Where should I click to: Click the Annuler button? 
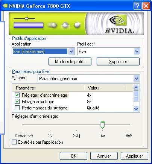[x=104, y=156]
